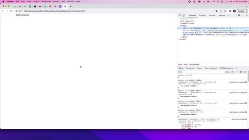
Task: Open DevTools settings gear
Action: click(238, 16)
